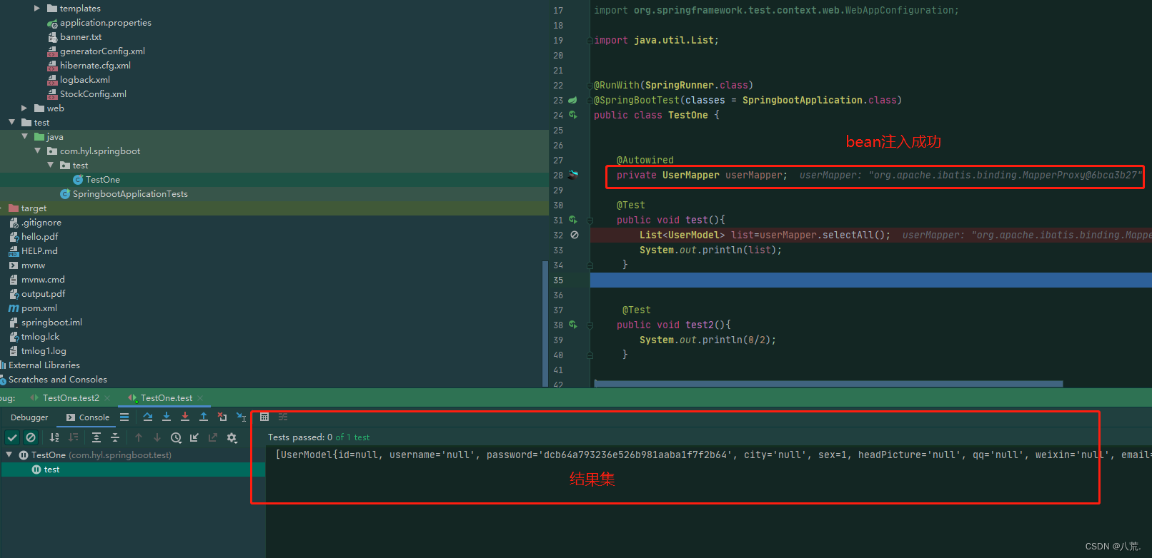Image resolution: width=1152 pixels, height=558 pixels.
Task: Place the cursor on editor line 35
Action: coord(870,280)
